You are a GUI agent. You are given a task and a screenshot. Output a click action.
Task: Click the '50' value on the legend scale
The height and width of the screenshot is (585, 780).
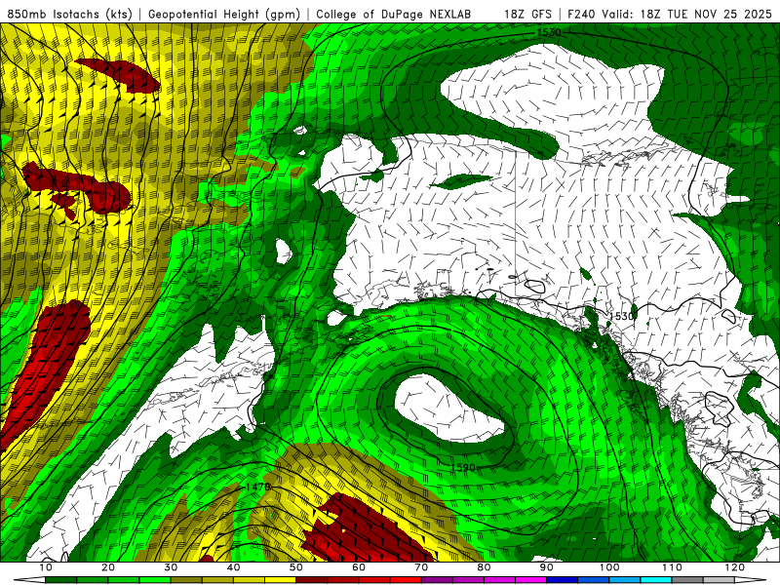(x=296, y=567)
